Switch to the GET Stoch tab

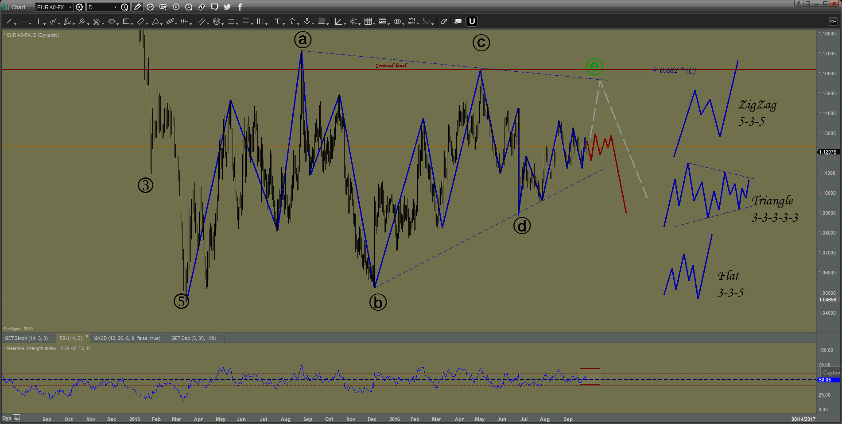[x=26, y=338]
